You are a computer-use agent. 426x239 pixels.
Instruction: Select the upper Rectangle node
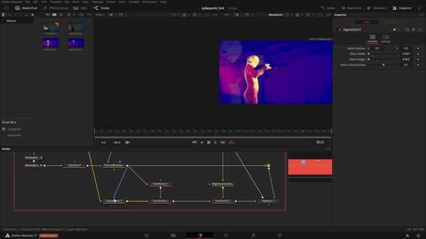coord(33,157)
